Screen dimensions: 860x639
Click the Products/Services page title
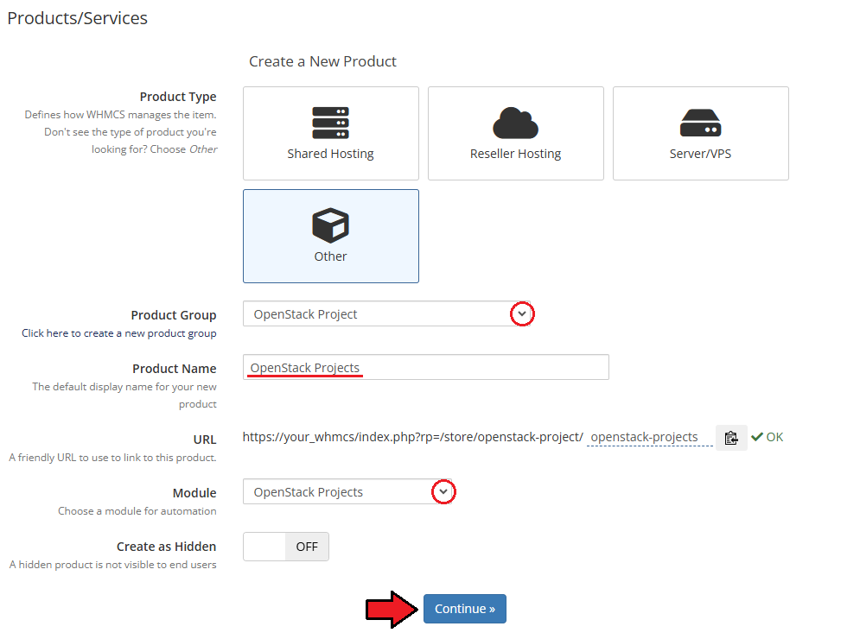[x=77, y=18]
